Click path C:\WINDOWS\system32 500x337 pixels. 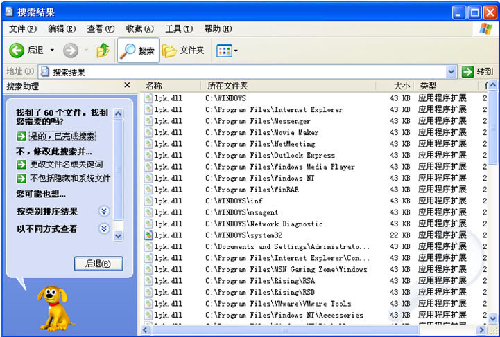(x=244, y=235)
